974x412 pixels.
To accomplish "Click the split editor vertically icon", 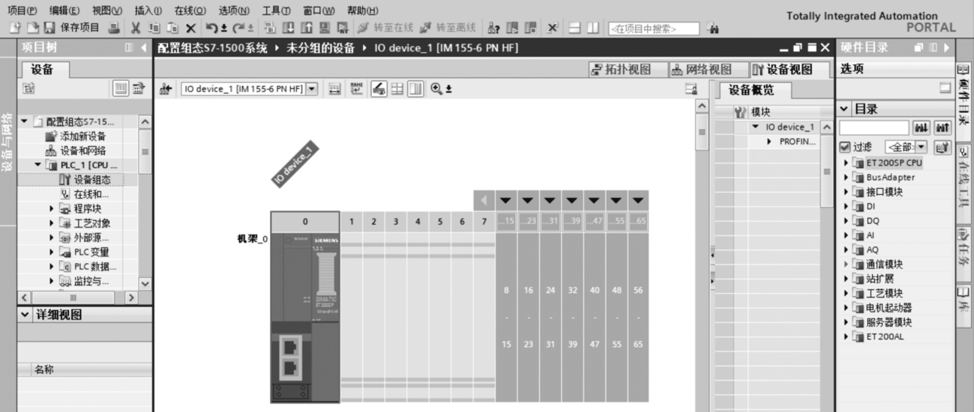I will point(593,28).
